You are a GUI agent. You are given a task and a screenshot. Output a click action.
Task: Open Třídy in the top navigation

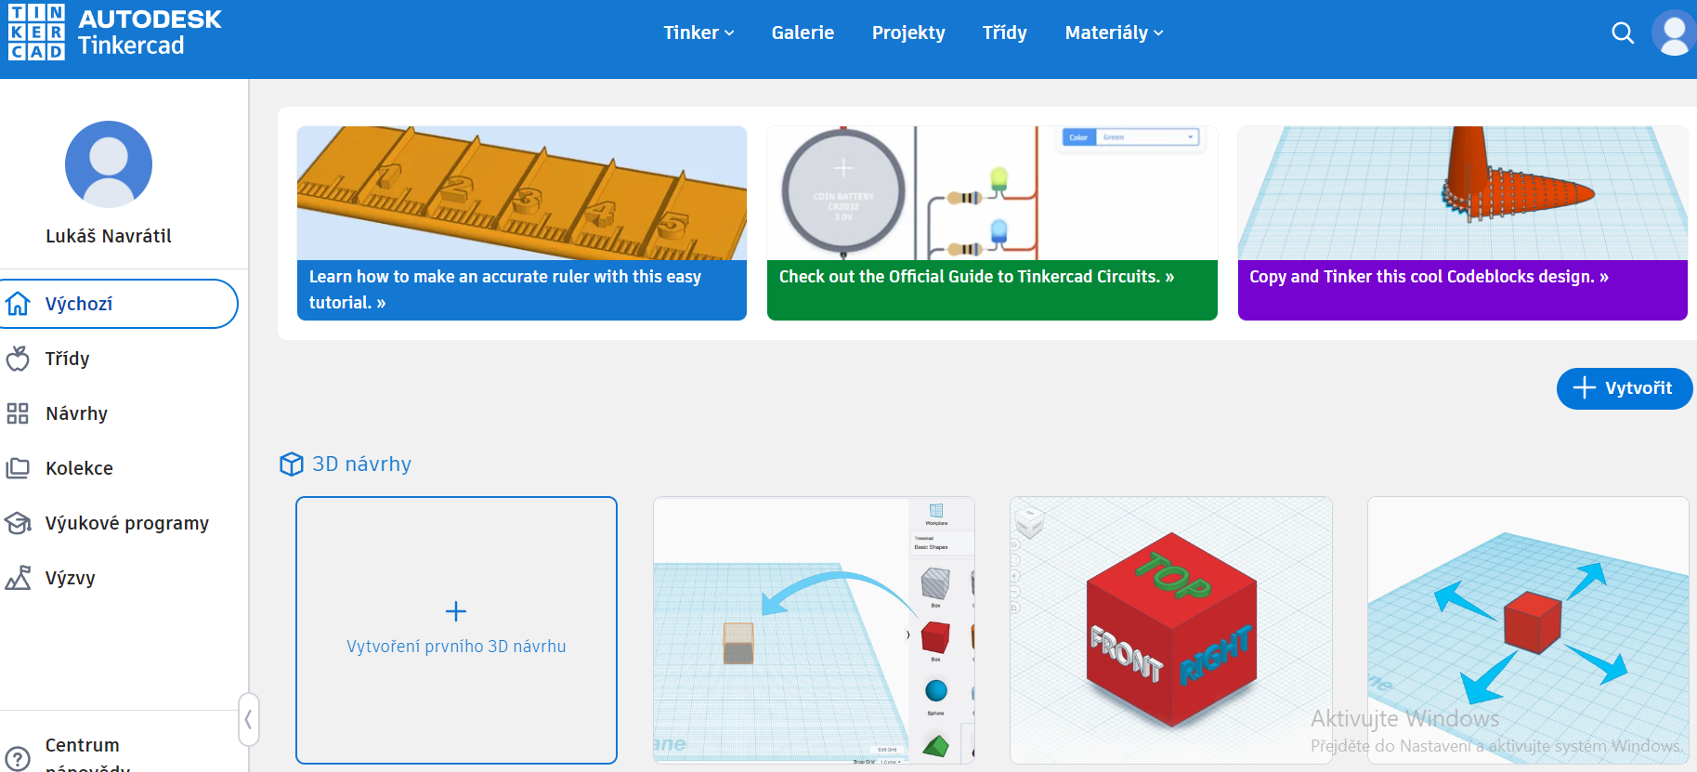[1005, 33]
